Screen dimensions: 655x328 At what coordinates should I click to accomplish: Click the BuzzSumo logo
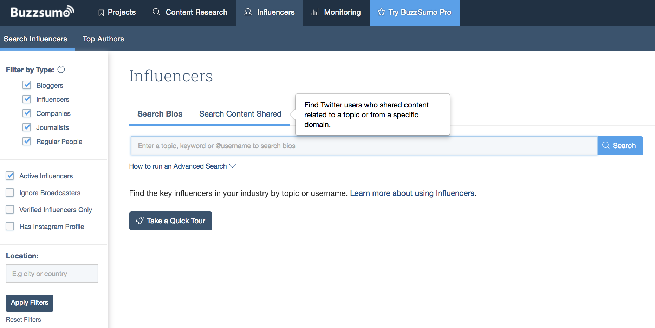43,12
